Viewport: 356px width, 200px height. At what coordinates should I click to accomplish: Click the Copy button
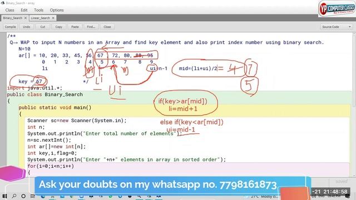click(x=59, y=27)
